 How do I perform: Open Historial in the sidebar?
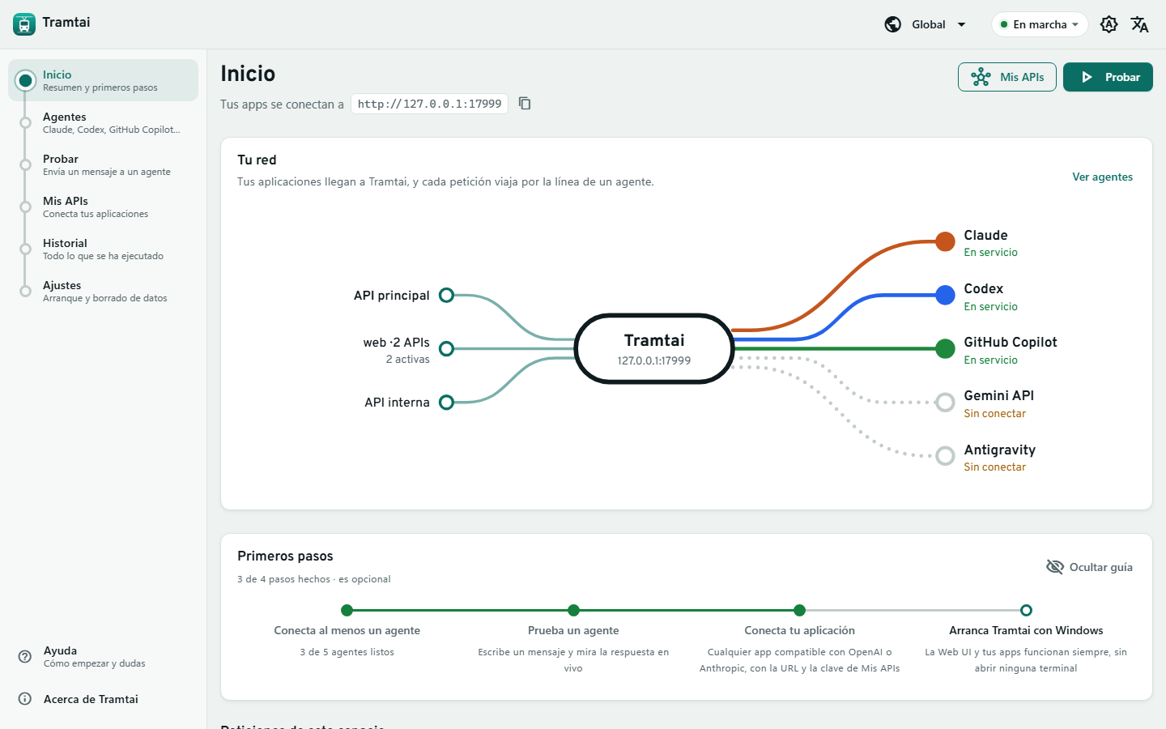pyautogui.click(x=104, y=249)
